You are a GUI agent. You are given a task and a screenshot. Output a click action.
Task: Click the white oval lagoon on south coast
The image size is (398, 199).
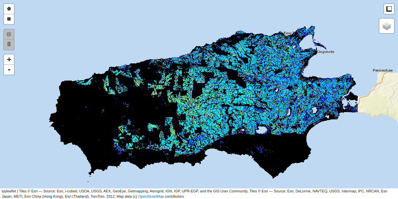(x=262, y=129)
